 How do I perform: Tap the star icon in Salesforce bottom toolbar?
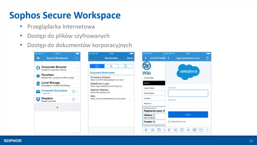point(188,130)
